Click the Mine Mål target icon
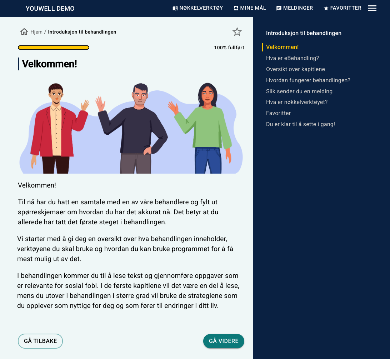 pos(236,9)
